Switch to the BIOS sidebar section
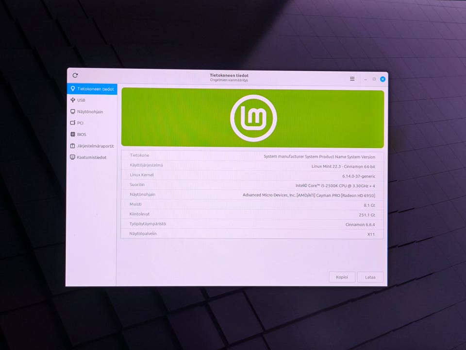The width and height of the screenshot is (466, 350). pos(92,134)
